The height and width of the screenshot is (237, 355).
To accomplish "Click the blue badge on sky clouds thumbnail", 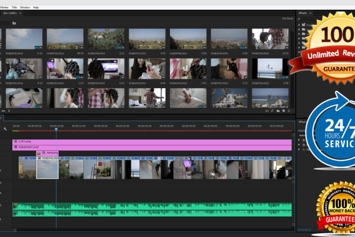I will point(36,47).
